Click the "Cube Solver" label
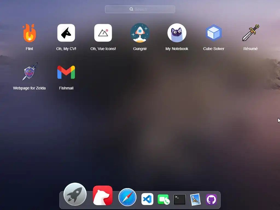 tap(214, 49)
